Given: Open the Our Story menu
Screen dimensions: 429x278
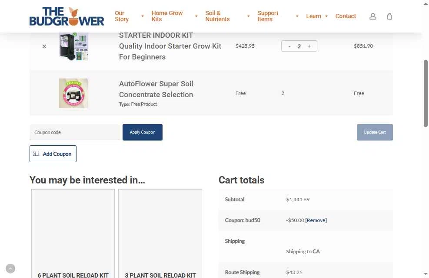Looking at the screenshot, I should tap(122, 16).
